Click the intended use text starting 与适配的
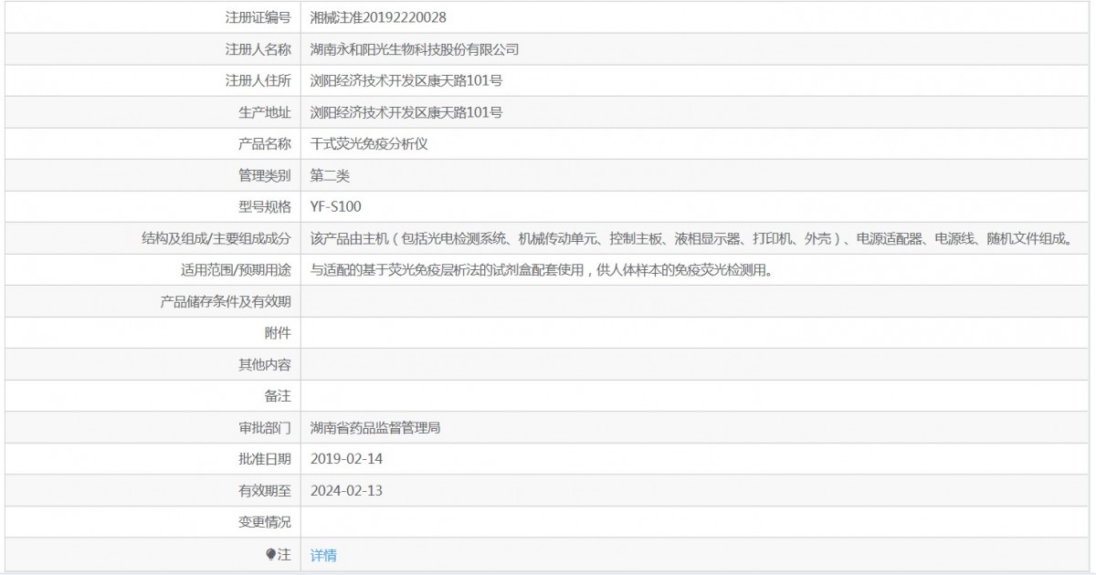Image resolution: width=1096 pixels, height=575 pixels. 542,270
